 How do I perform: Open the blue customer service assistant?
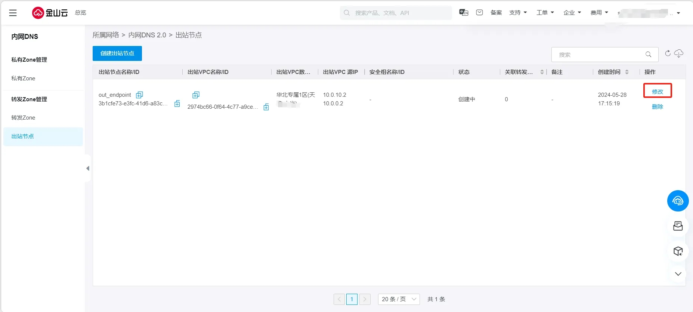pyautogui.click(x=678, y=201)
